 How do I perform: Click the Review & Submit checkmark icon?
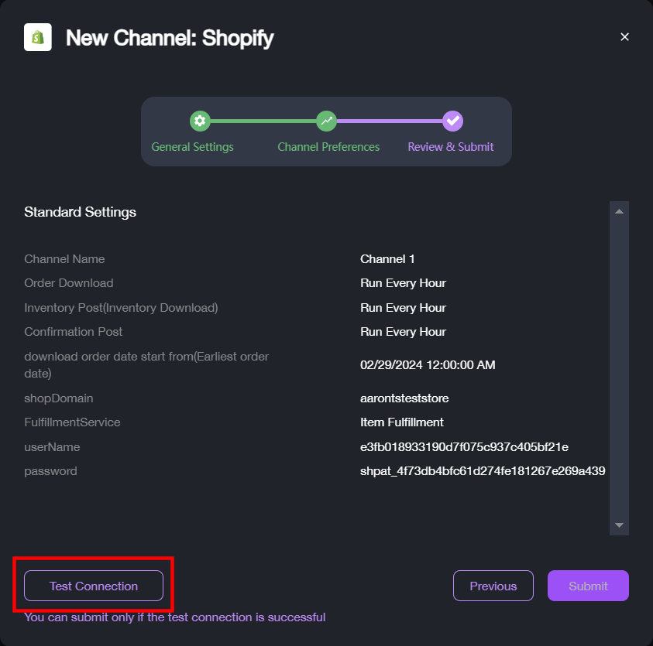coord(452,121)
